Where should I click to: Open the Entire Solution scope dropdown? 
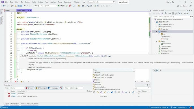14,88
